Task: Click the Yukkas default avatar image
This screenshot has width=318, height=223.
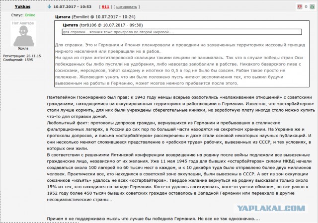Action: click(23, 34)
